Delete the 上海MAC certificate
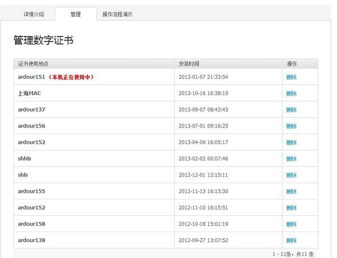This screenshot has width=337, height=258. pyautogui.click(x=291, y=93)
